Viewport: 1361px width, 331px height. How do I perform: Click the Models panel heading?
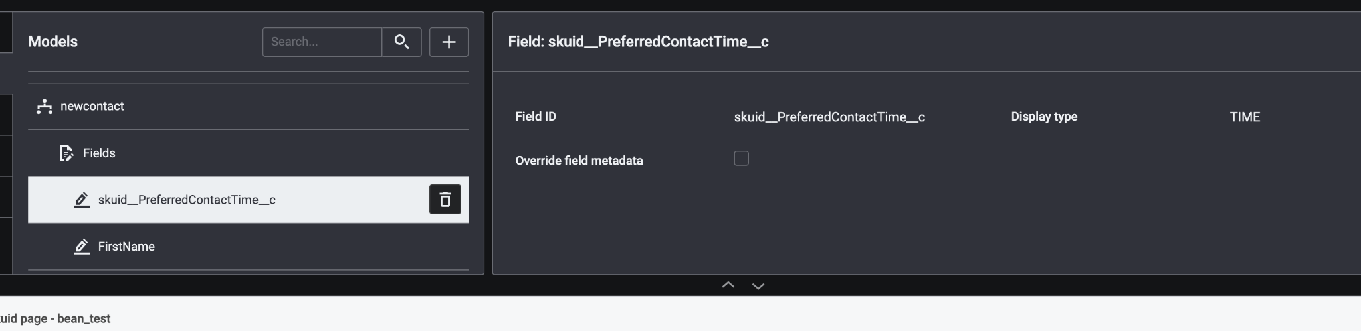click(53, 42)
